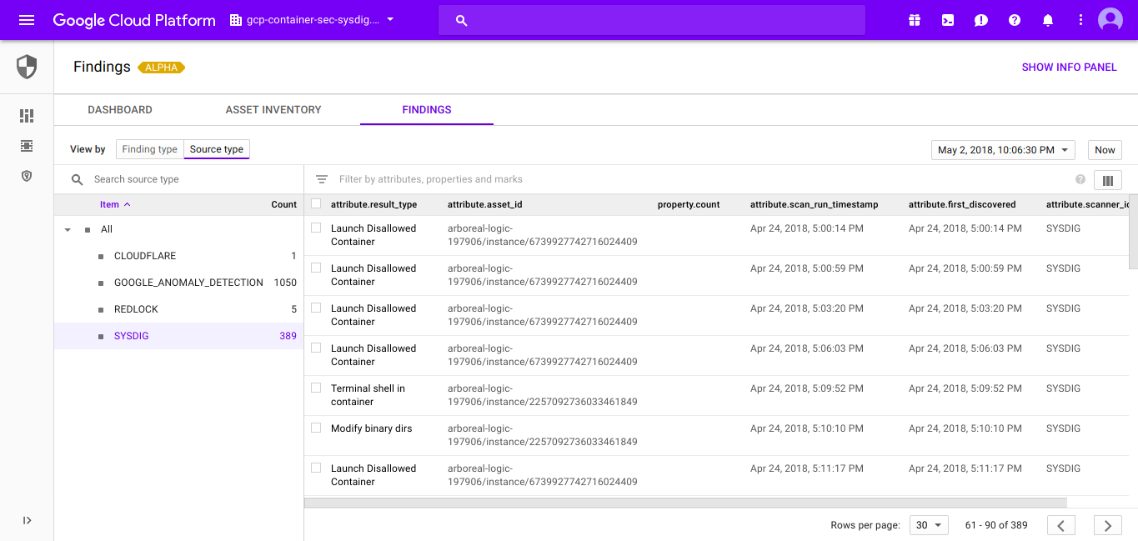This screenshot has height=541, width=1138.
Task: Open the dashboard icon in left sidebar
Action: click(x=27, y=116)
